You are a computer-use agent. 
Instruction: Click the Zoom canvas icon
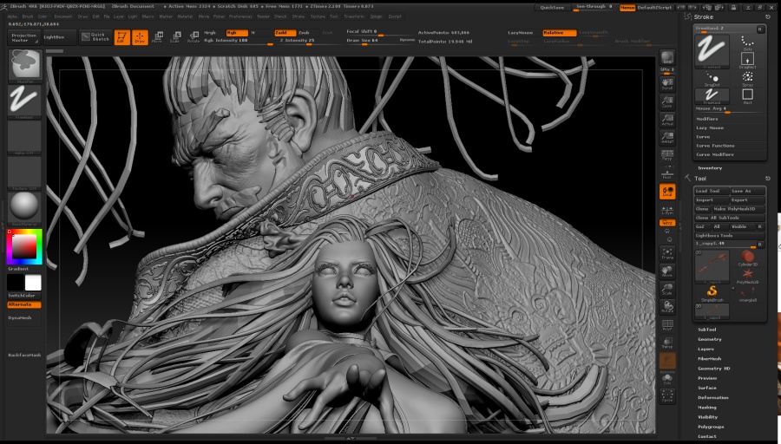pos(667,101)
